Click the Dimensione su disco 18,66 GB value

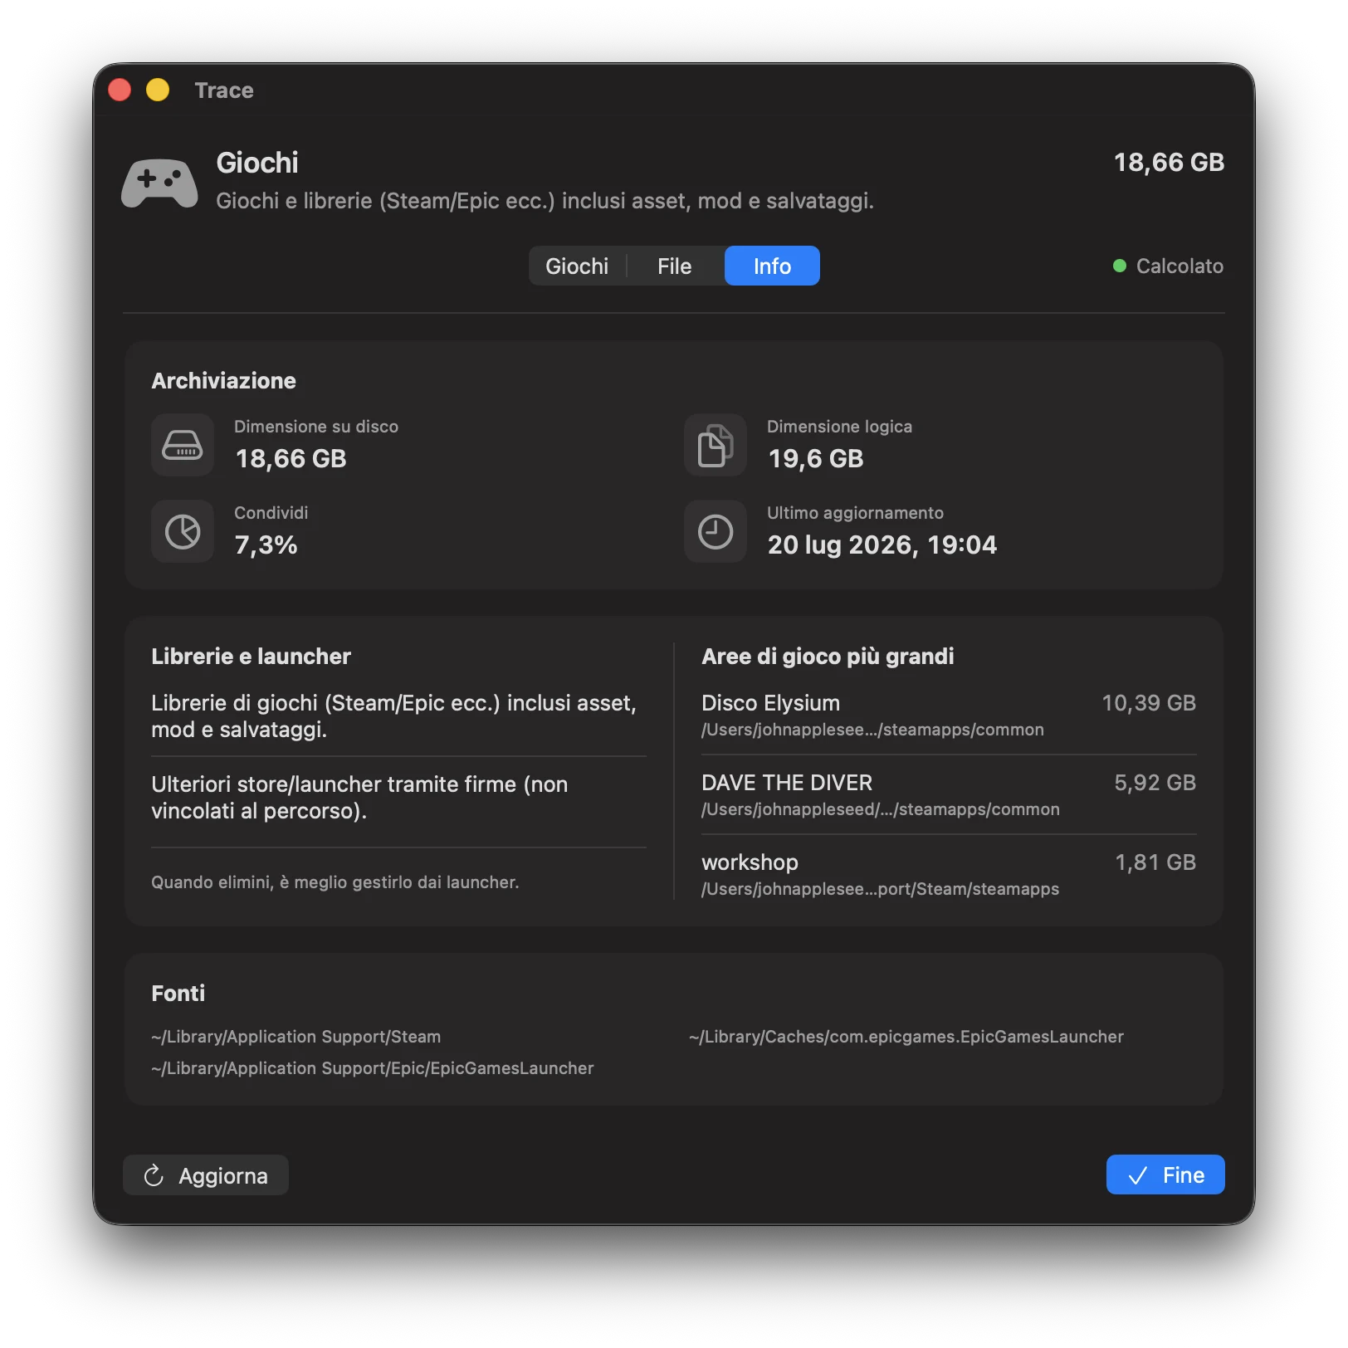click(291, 458)
